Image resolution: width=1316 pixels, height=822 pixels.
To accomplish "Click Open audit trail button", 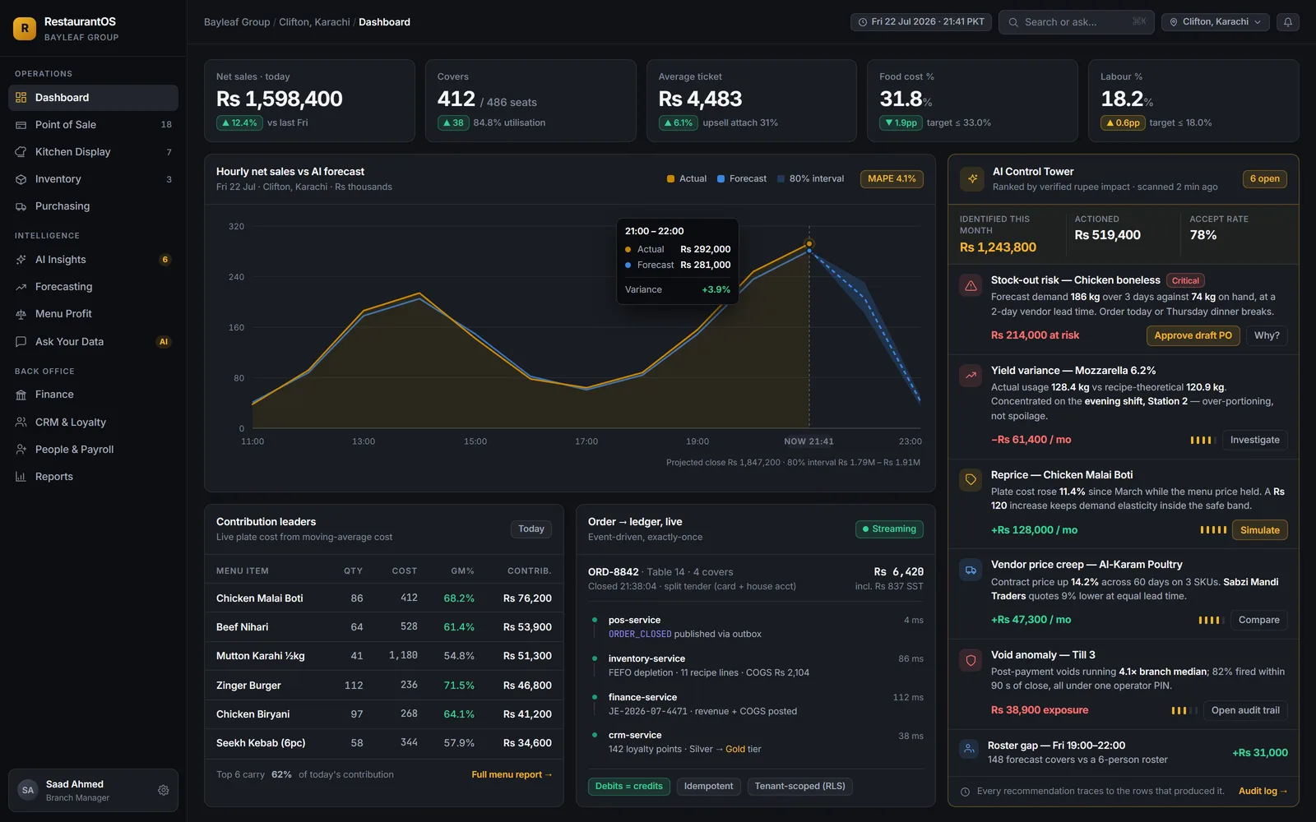I will [1245, 711].
